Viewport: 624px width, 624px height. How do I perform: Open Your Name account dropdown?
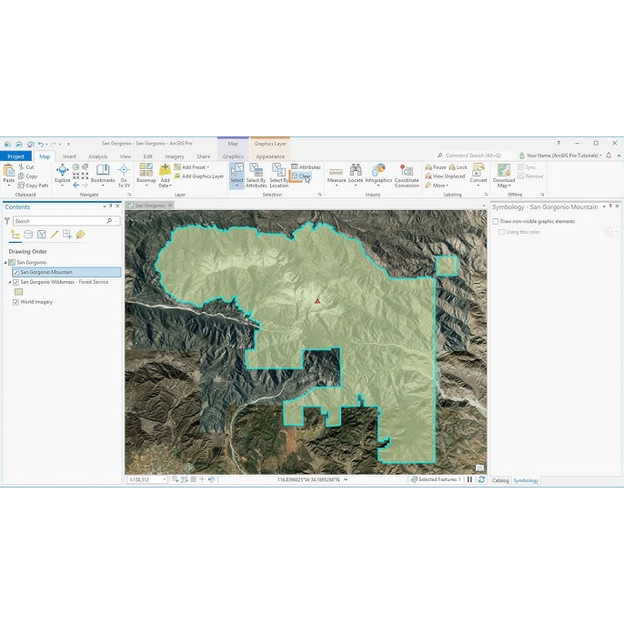[x=600, y=156]
